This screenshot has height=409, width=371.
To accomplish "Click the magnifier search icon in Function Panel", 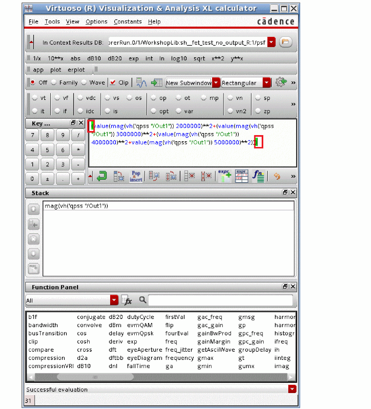I will (143, 300).
